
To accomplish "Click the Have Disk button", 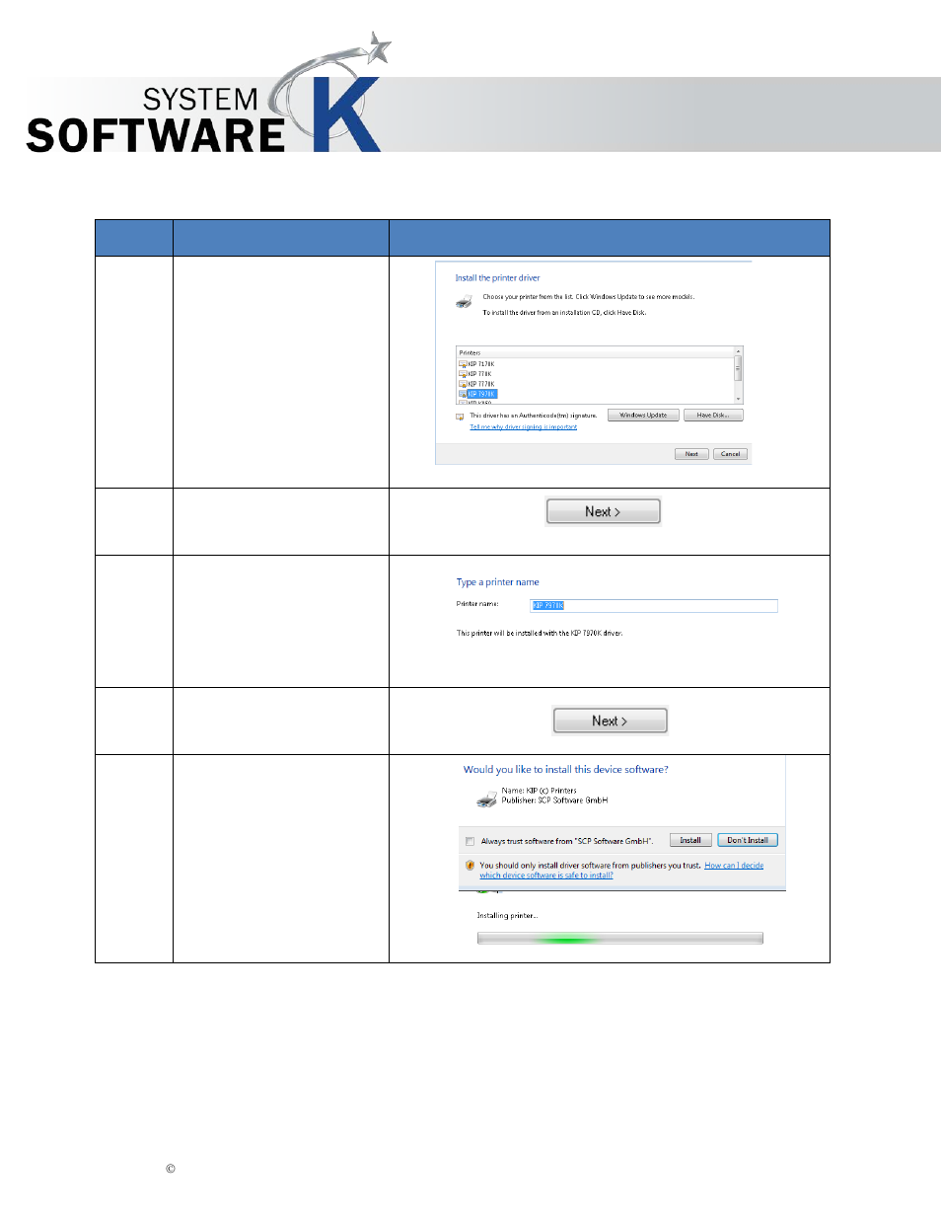I will [712, 416].
